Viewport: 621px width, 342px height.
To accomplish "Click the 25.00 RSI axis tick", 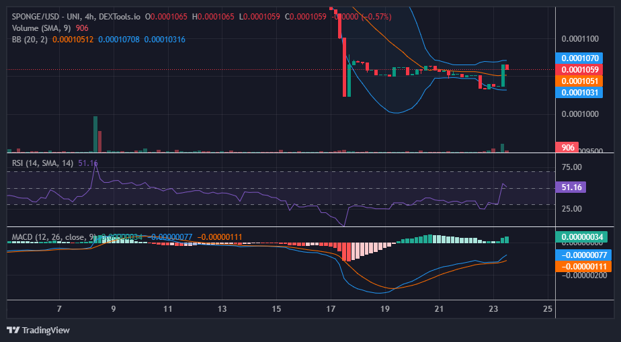I will pos(571,208).
